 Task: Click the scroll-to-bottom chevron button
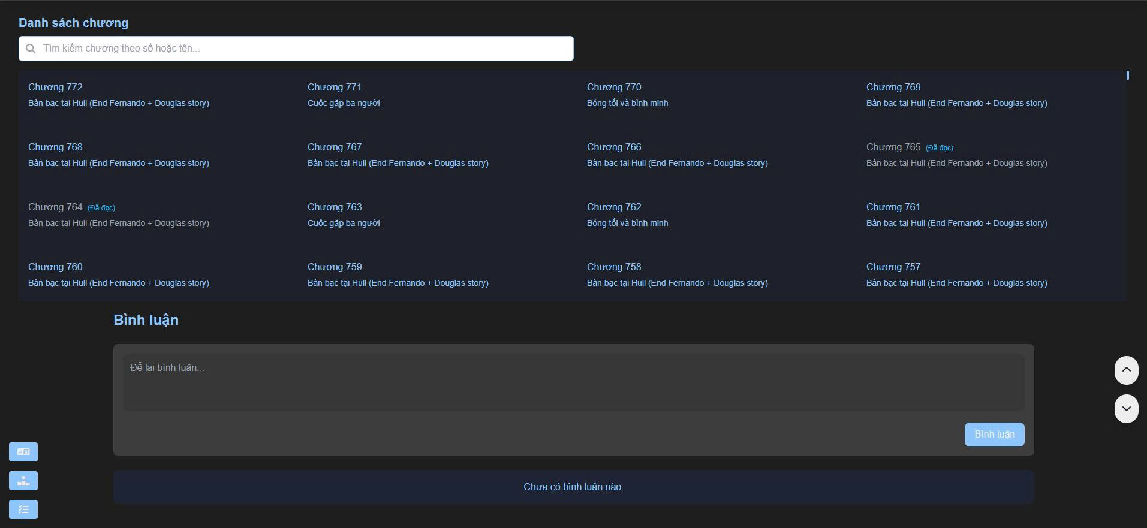pyautogui.click(x=1126, y=409)
